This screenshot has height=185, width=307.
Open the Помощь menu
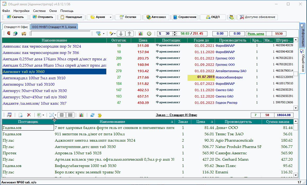tap(67, 11)
